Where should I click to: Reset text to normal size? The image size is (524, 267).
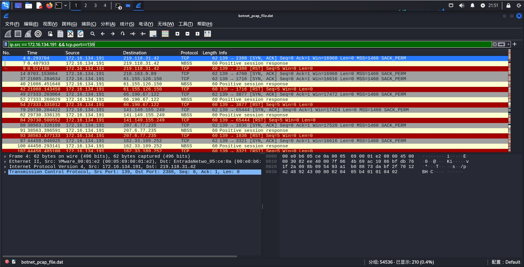point(198,34)
